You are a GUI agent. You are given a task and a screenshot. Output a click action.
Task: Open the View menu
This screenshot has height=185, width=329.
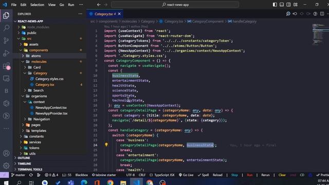(x=51, y=5)
